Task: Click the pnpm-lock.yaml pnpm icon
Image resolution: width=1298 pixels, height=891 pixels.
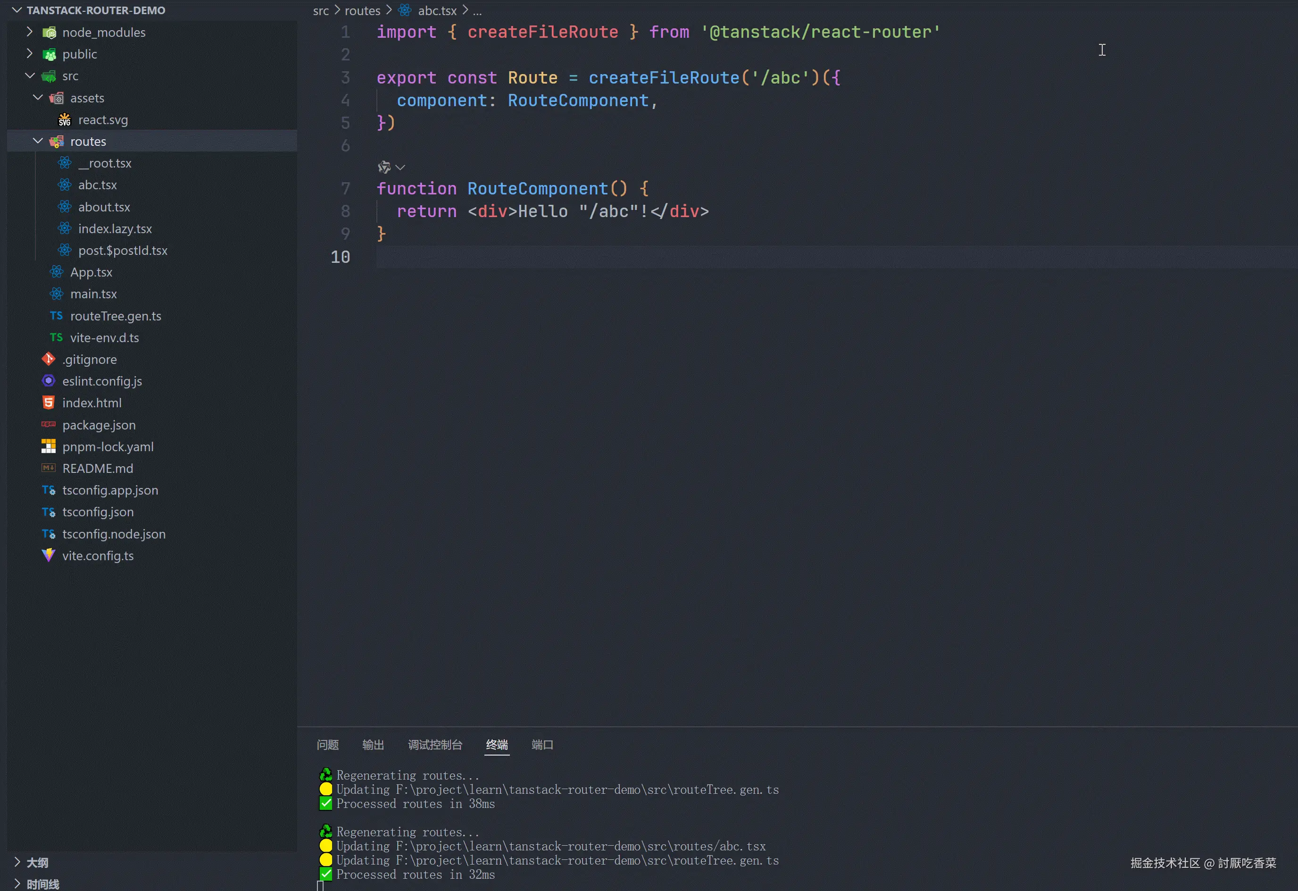Action: pyautogui.click(x=49, y=446)
